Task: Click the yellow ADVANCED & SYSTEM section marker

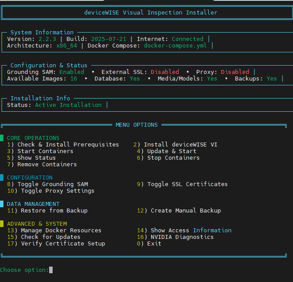Action: [x=2, y=224]
